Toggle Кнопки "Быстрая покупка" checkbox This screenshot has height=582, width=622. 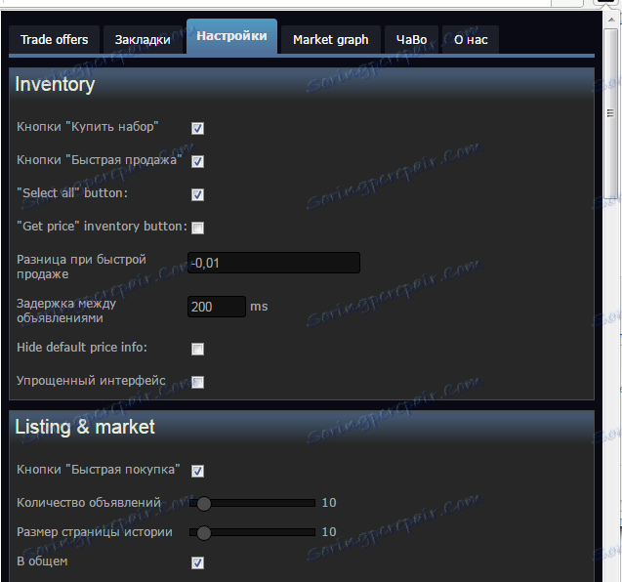click(197, 471)
